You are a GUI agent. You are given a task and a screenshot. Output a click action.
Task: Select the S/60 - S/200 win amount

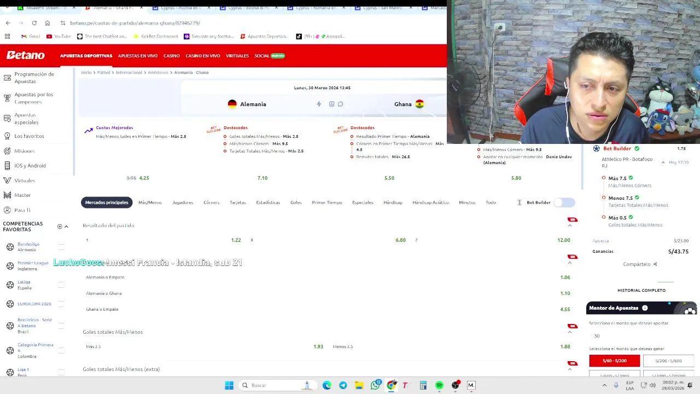coord(615,361)
